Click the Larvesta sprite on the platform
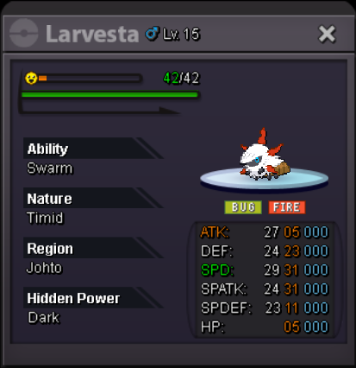This screenshot has height=368, width=356. click(265, 155)
